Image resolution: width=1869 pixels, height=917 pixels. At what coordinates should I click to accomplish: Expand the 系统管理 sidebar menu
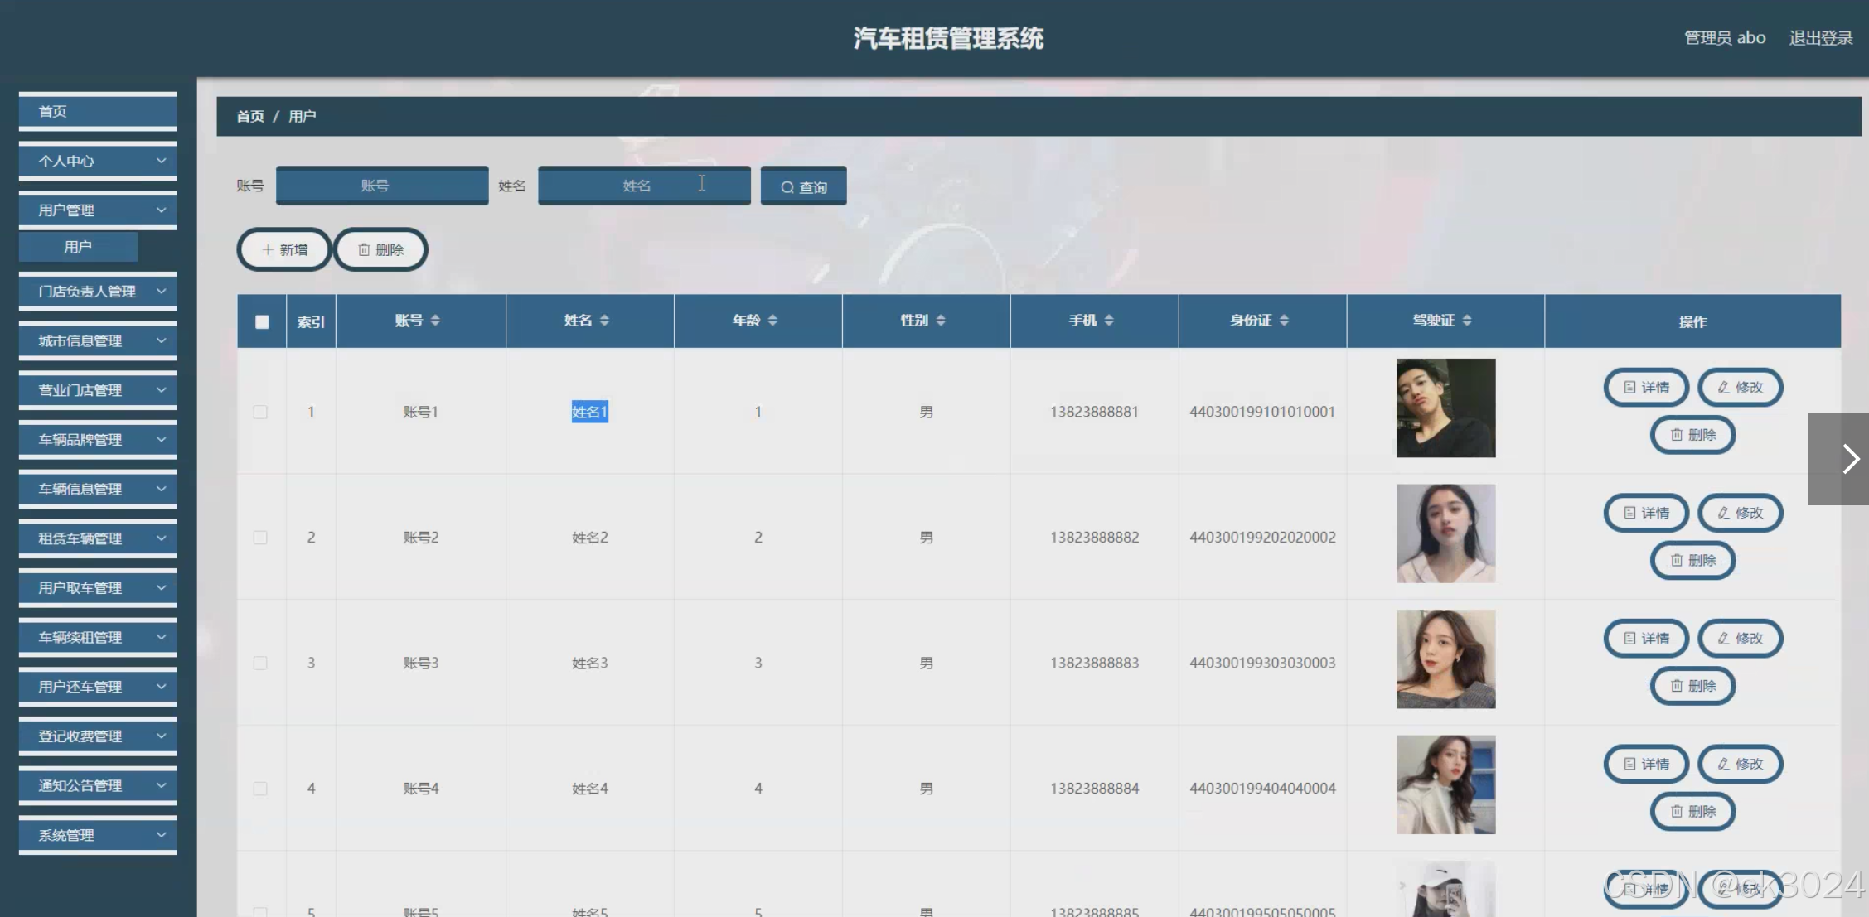coord(98,835)
